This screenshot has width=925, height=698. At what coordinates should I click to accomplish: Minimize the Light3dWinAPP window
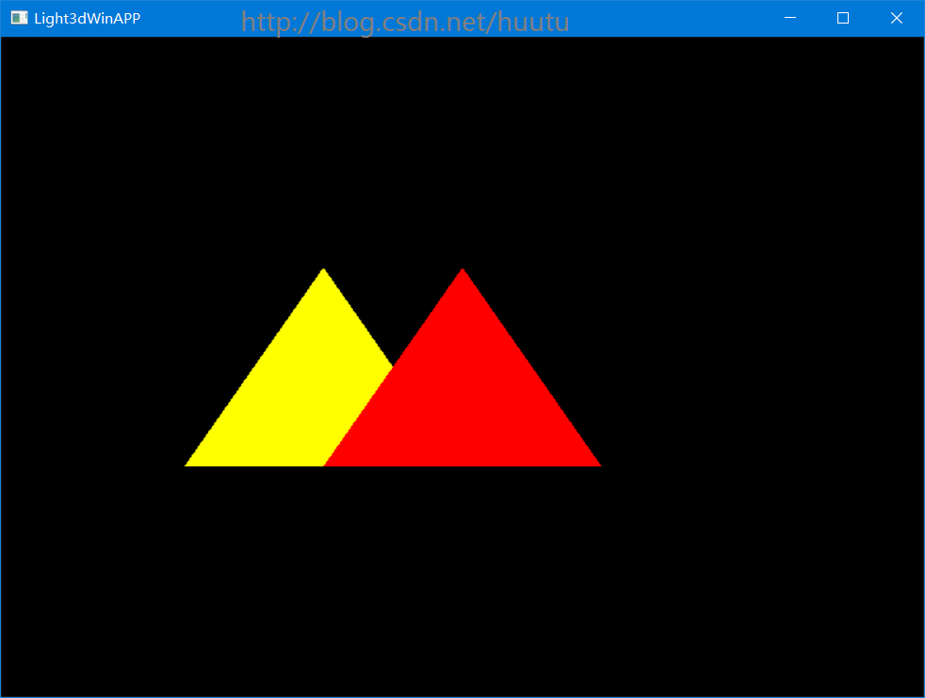coord(789,17)
